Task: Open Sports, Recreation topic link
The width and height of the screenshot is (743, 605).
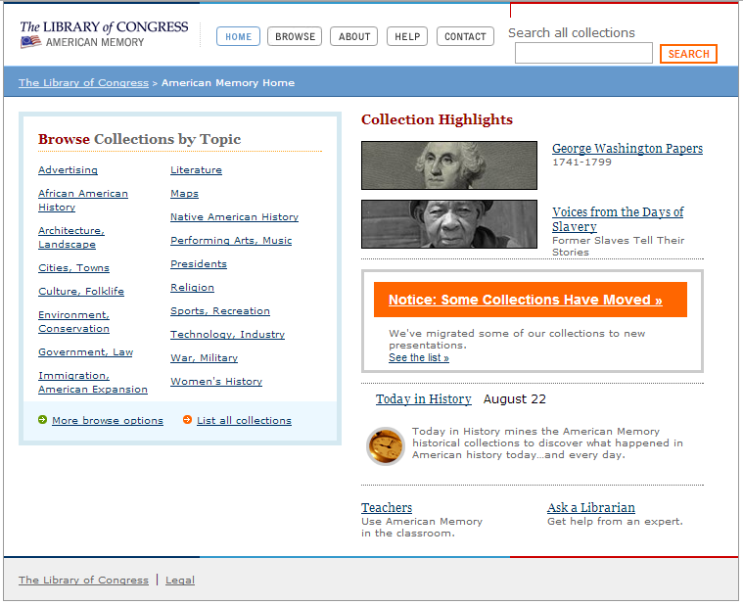Action: pos(220,311)
